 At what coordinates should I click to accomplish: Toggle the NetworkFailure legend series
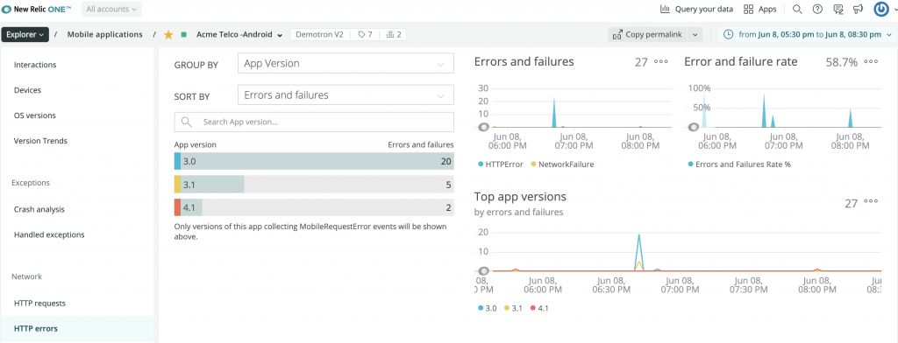[562, 164]
